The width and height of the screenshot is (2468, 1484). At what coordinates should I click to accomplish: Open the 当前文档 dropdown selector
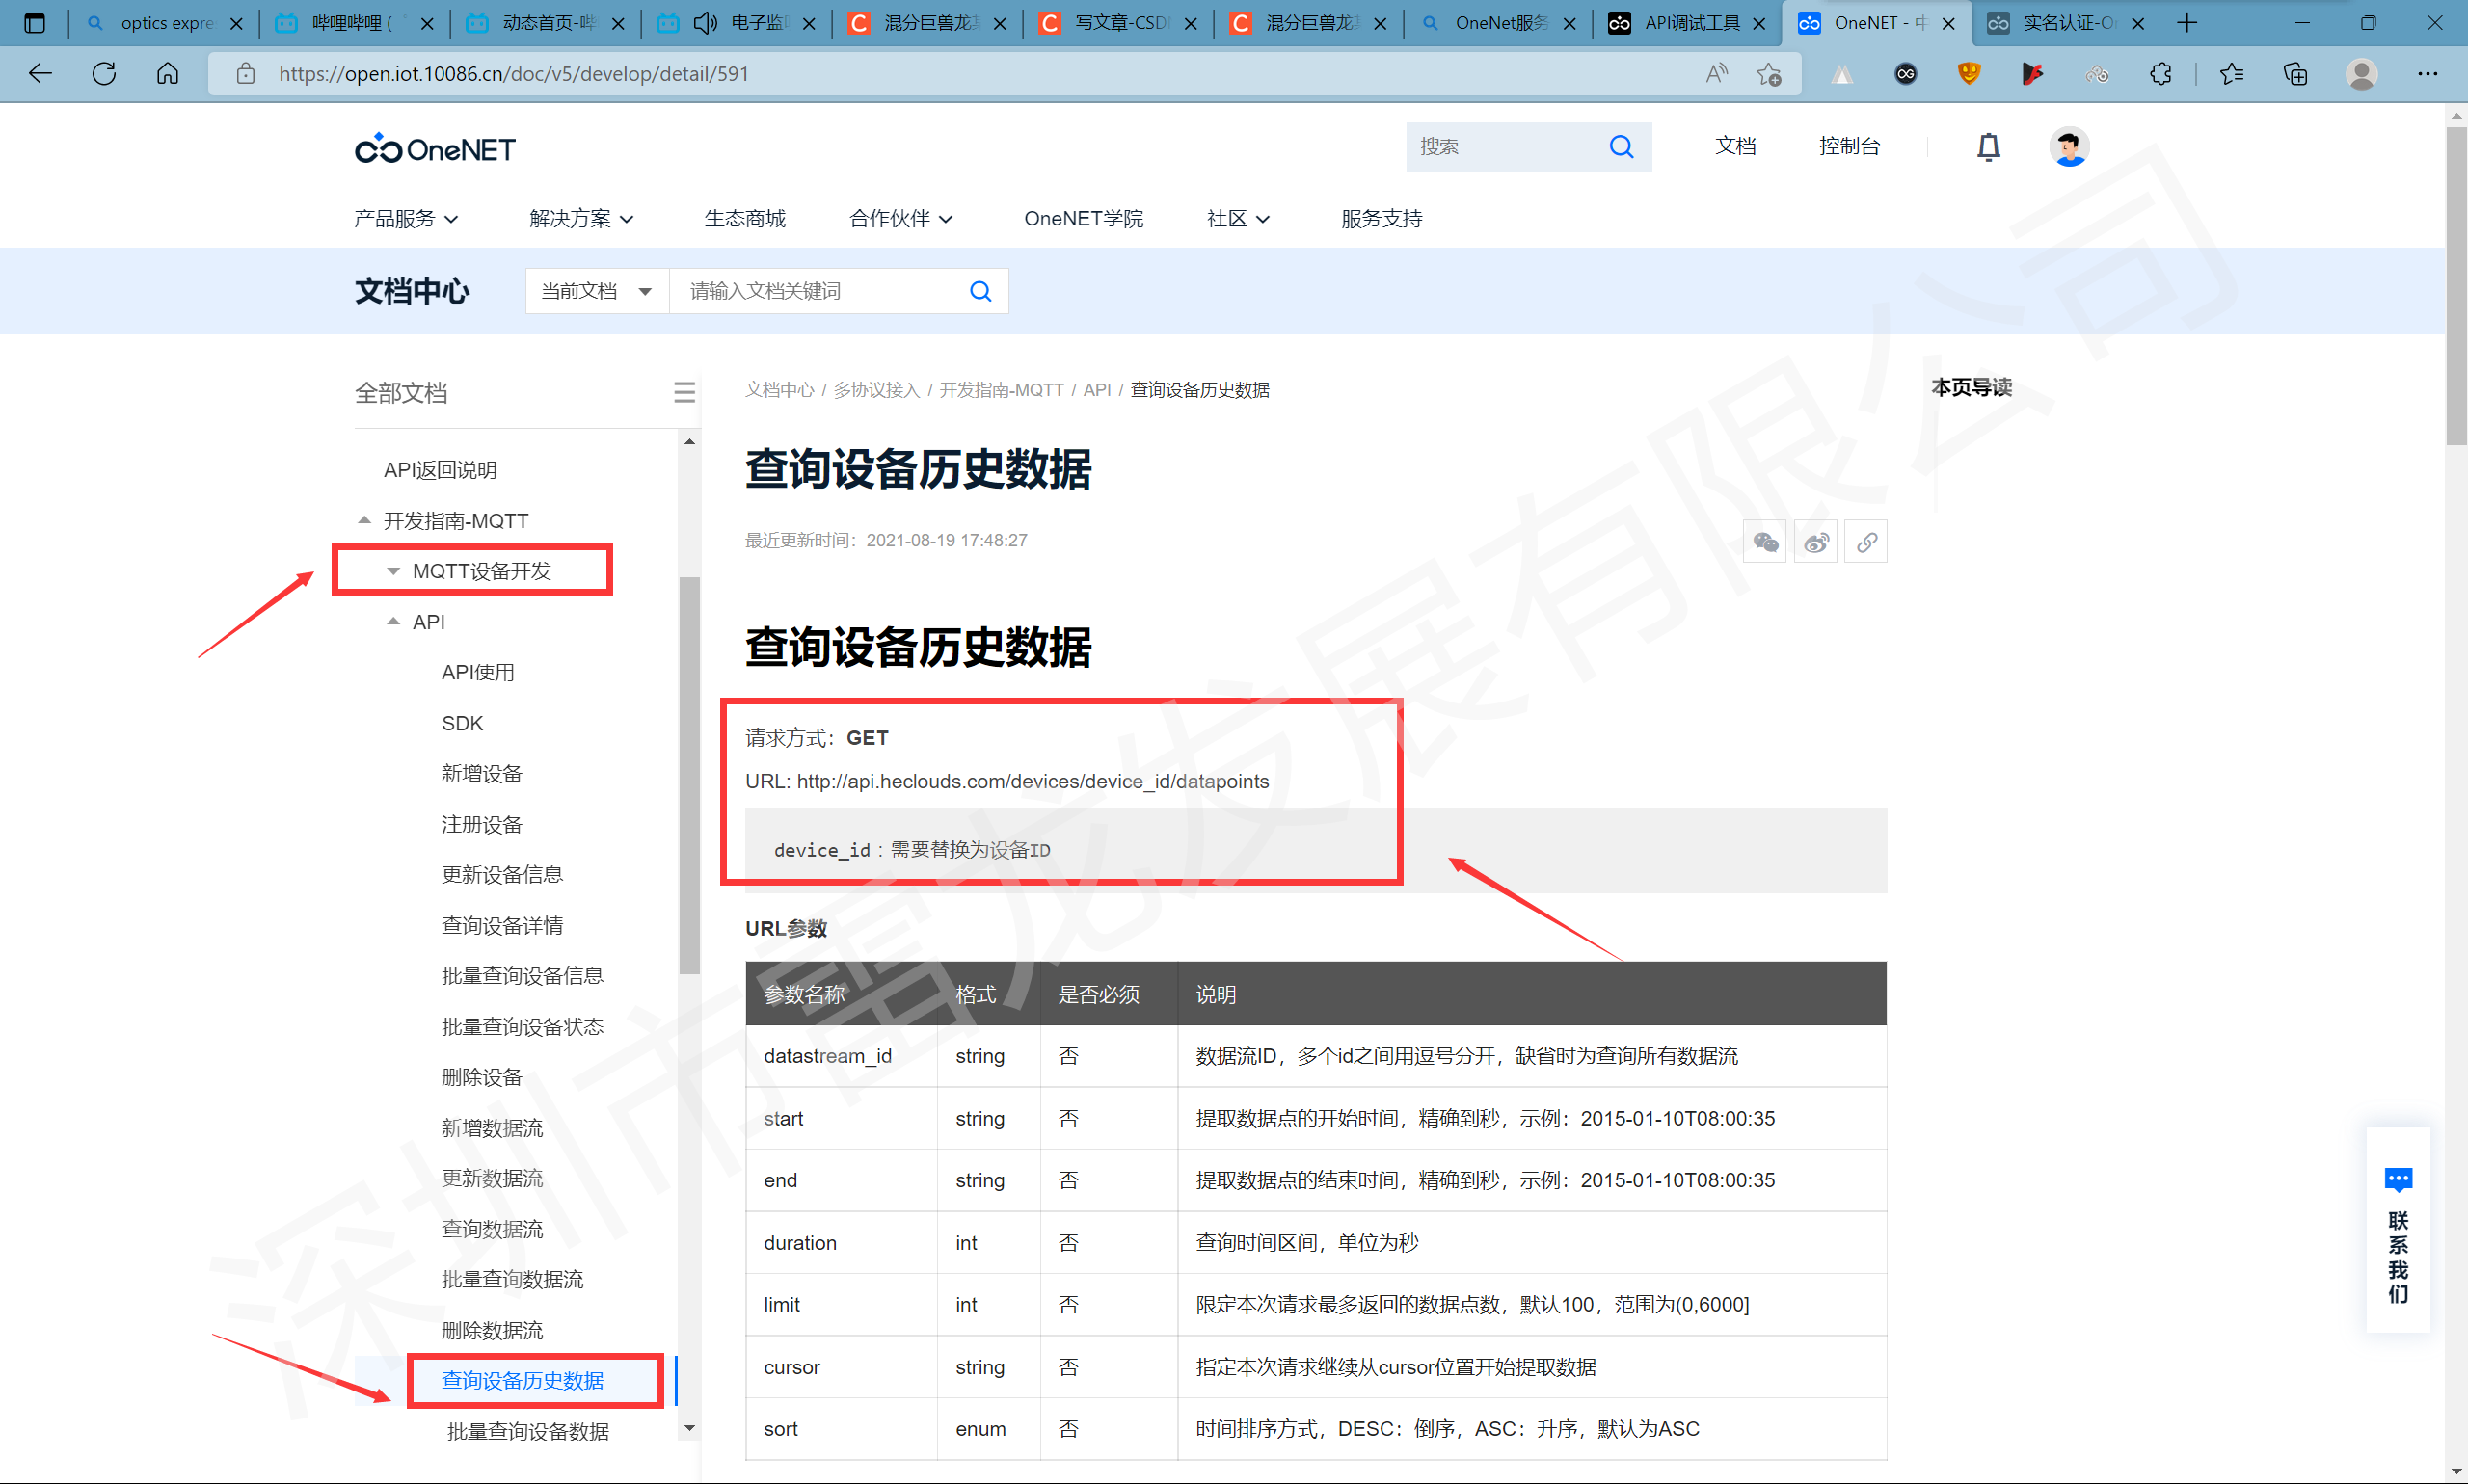click(x=596, y=290)
